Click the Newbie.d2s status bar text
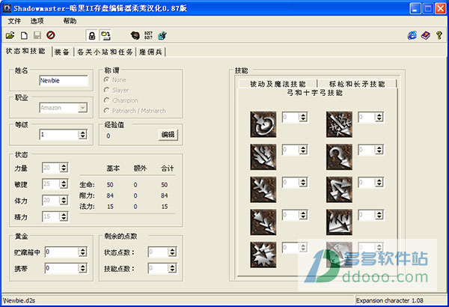This screenshot has width=449, height=307. pos(19,300)
